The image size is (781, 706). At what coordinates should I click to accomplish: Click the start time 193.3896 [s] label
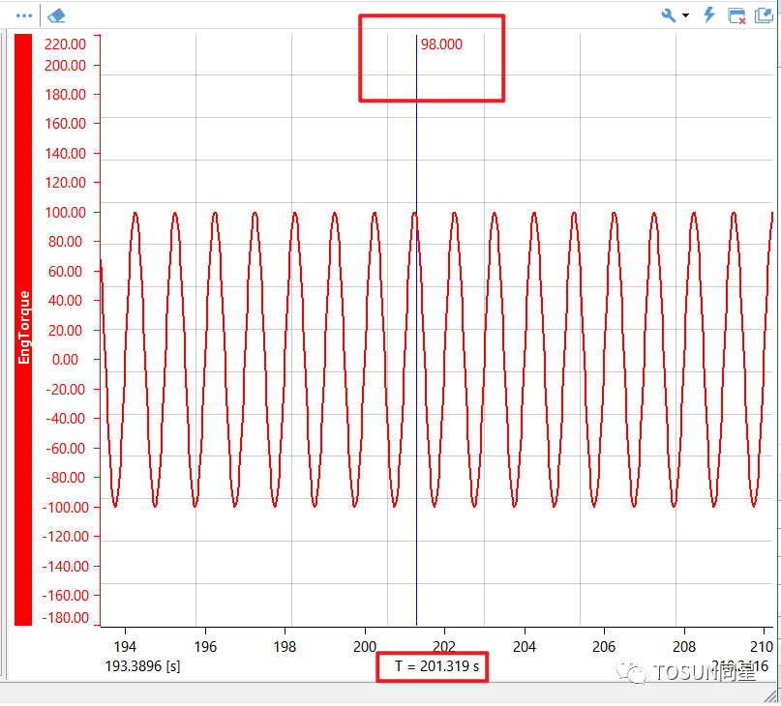tap(143, 666)
